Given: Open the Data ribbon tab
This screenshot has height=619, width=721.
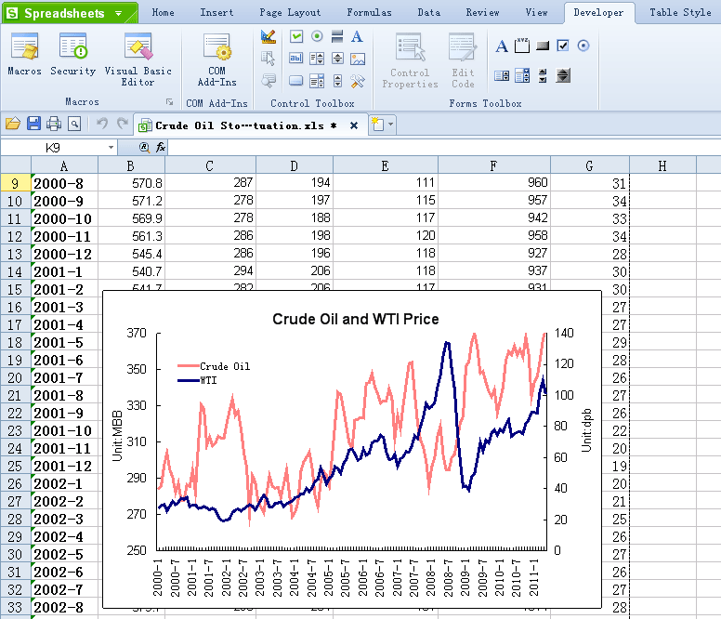Looking at the screenshot, I should click(429, 12).
